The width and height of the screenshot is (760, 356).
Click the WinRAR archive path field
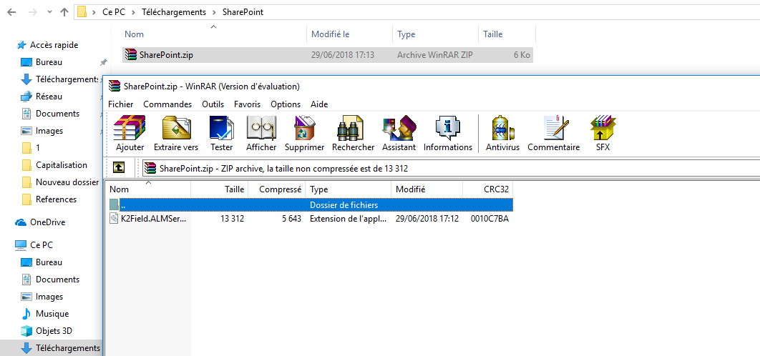[x=450, y=168]
